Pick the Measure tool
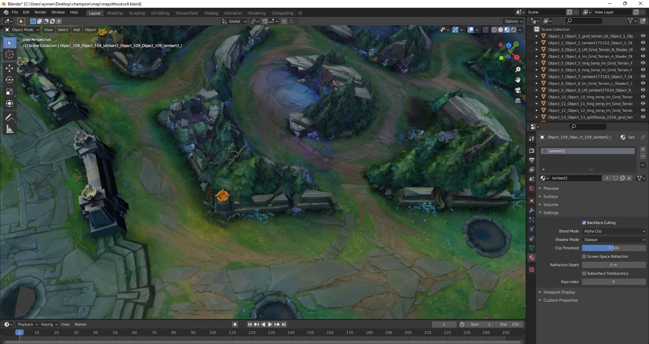 9,129
